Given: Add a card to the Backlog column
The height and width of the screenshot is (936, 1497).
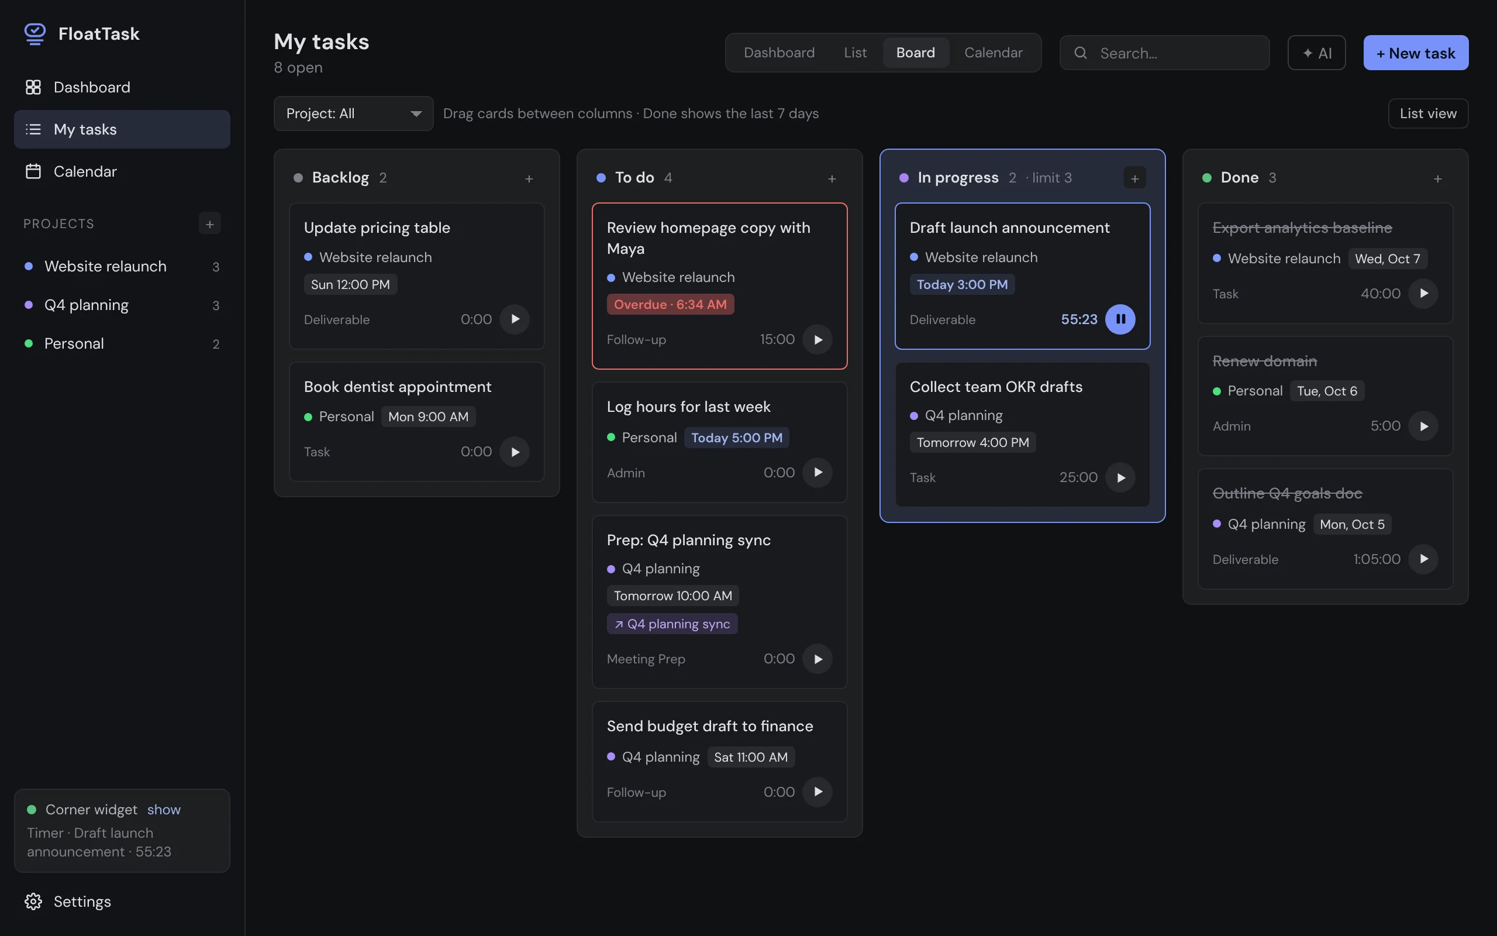Looking at the screenshot, I should pyautogui.click(x=529, y=178).
